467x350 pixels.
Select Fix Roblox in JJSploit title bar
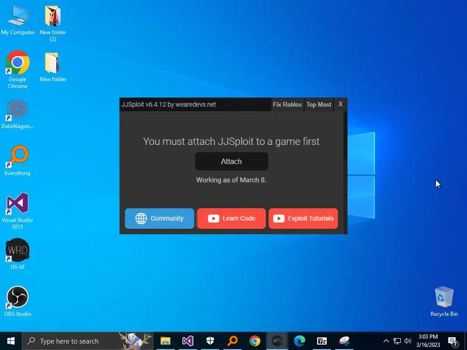pos(287,104)
